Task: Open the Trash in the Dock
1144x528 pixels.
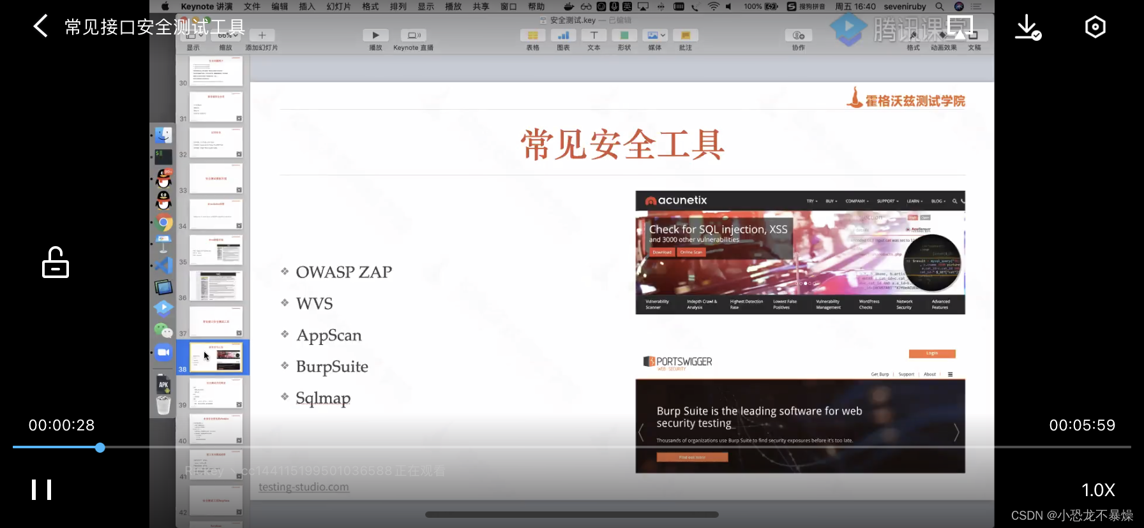Action: tap(163, 405)
